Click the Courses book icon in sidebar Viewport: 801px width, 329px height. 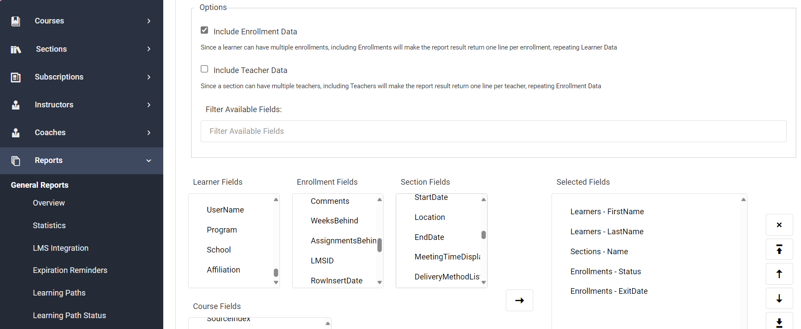coord(16,21)
